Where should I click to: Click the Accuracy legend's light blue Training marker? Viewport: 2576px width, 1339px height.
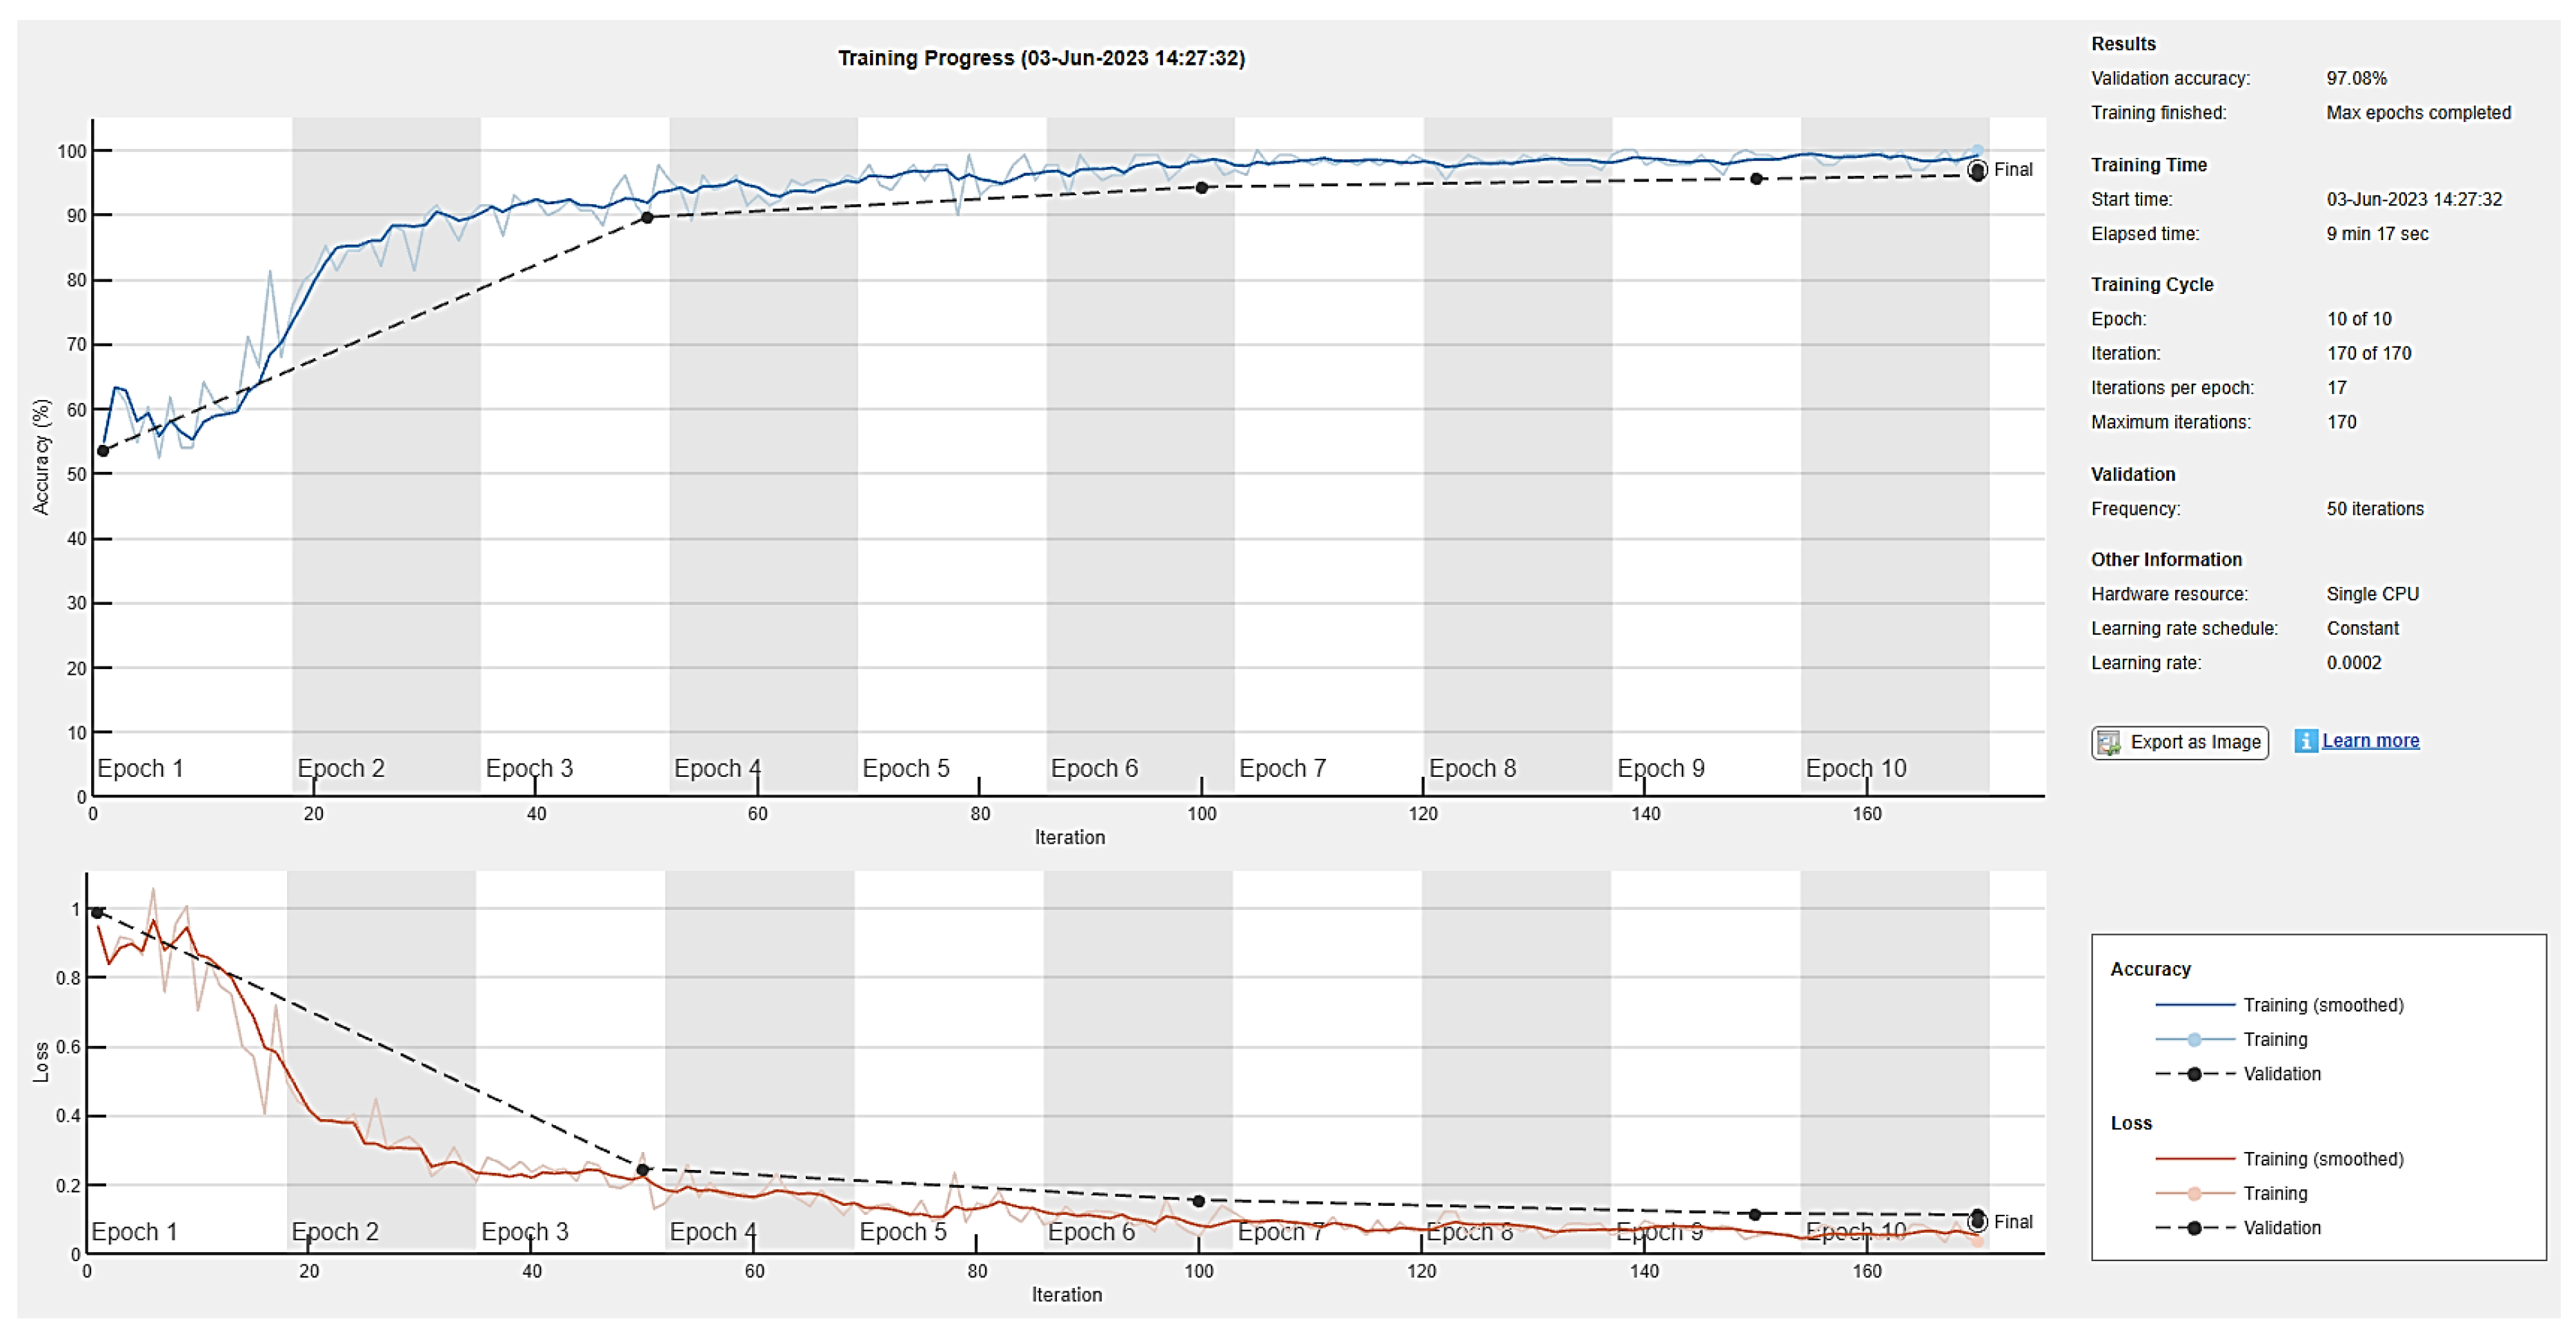click(x=2194, y=1040)
